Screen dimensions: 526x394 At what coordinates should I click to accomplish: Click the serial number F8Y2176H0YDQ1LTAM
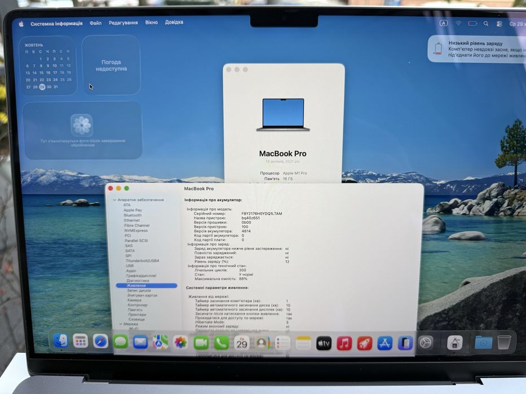(262, 214)
